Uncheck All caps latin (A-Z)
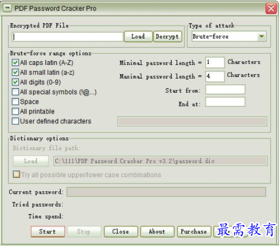Screen dimensions: 280x246 pos(16,63)
